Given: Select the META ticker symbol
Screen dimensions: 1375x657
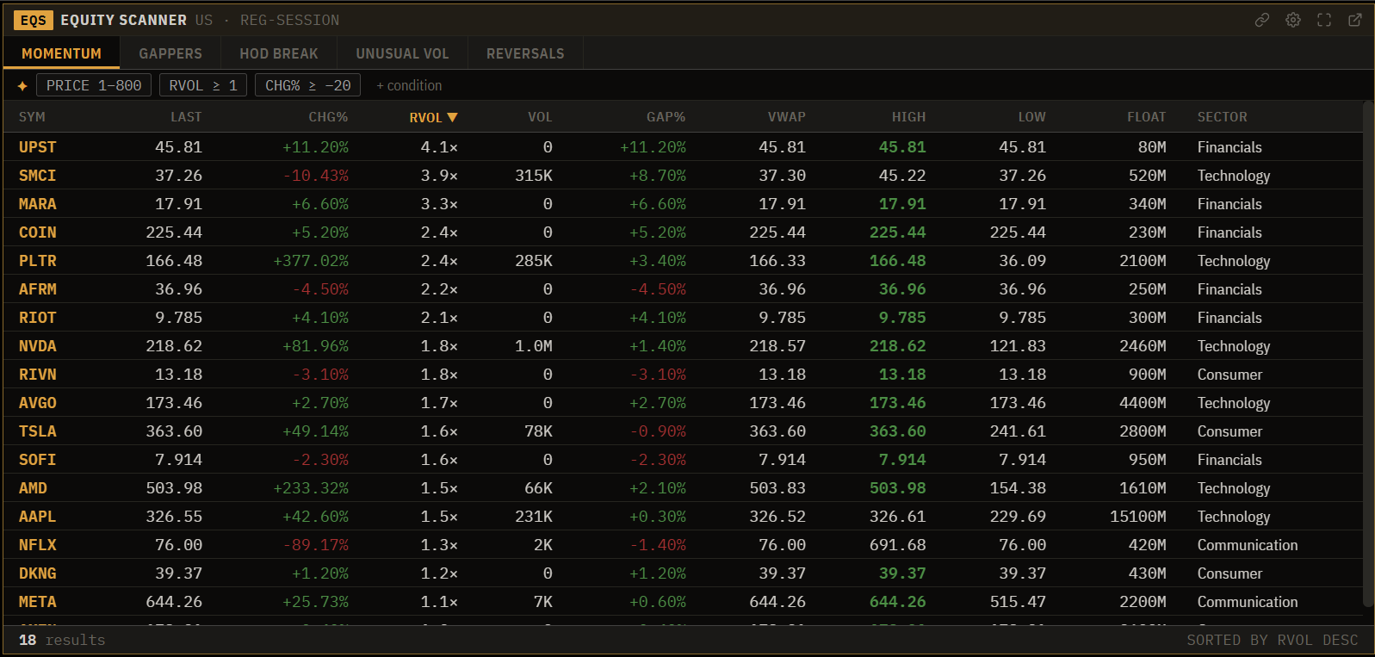Looking at the screenshot, I should click(x=38, y=602).
